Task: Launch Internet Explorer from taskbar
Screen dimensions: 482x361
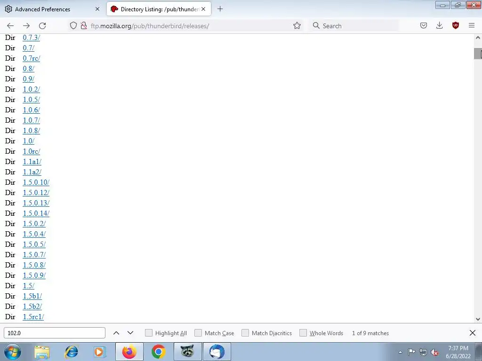Action: (72, 352)
